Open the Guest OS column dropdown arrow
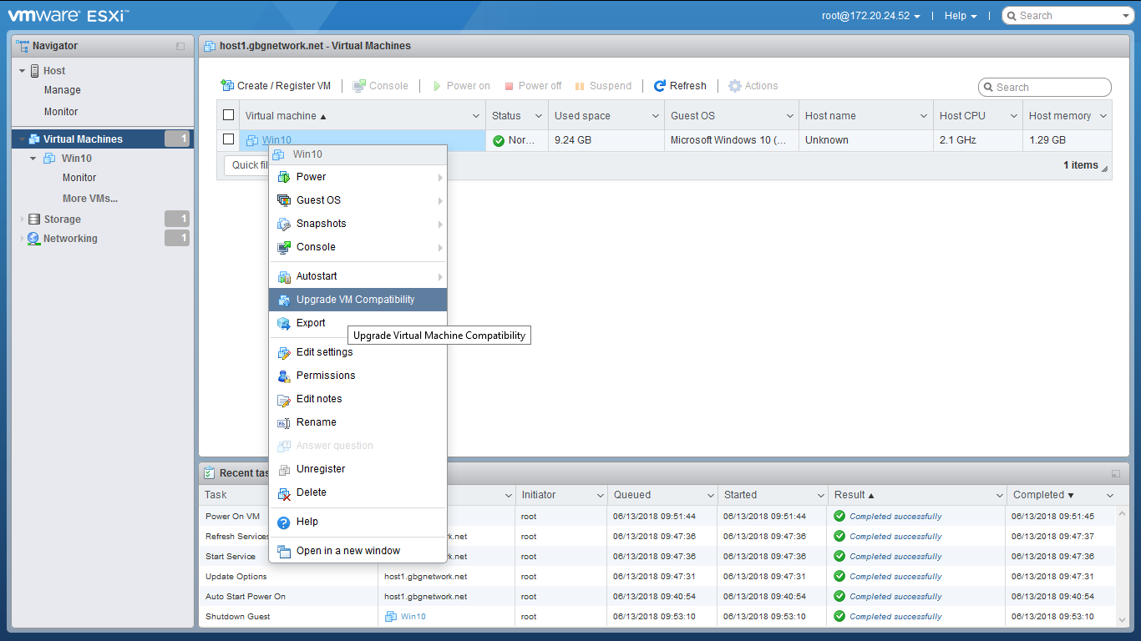The height and width of the screenshot is (641, 1141). pyautogui.click(x=789, y=116)
